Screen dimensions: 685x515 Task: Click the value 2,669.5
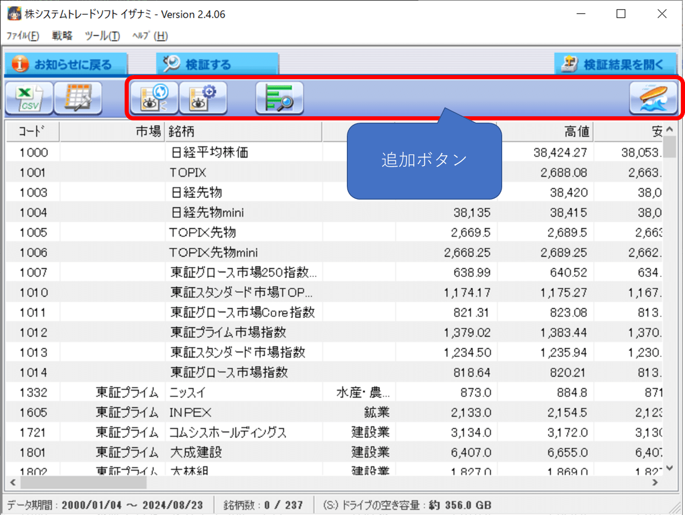coord(471,233)
